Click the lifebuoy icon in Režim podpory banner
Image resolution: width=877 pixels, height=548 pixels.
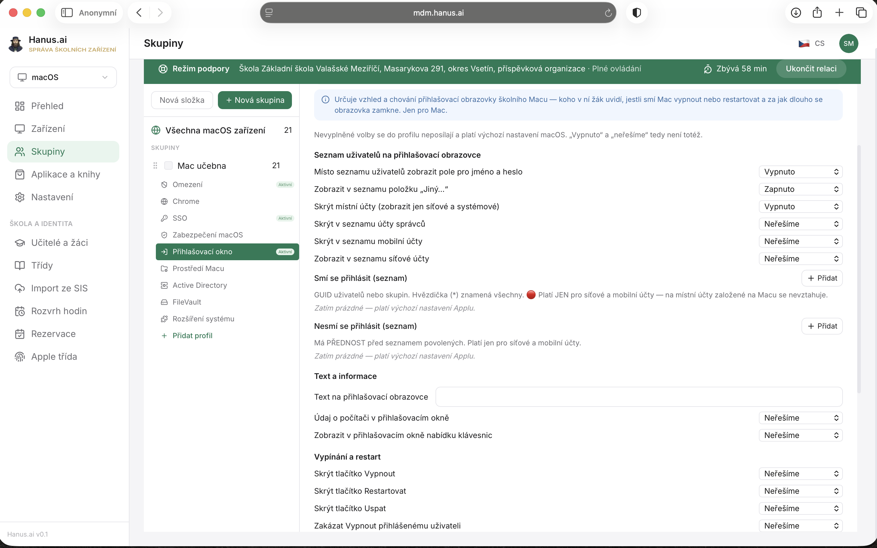163,69
